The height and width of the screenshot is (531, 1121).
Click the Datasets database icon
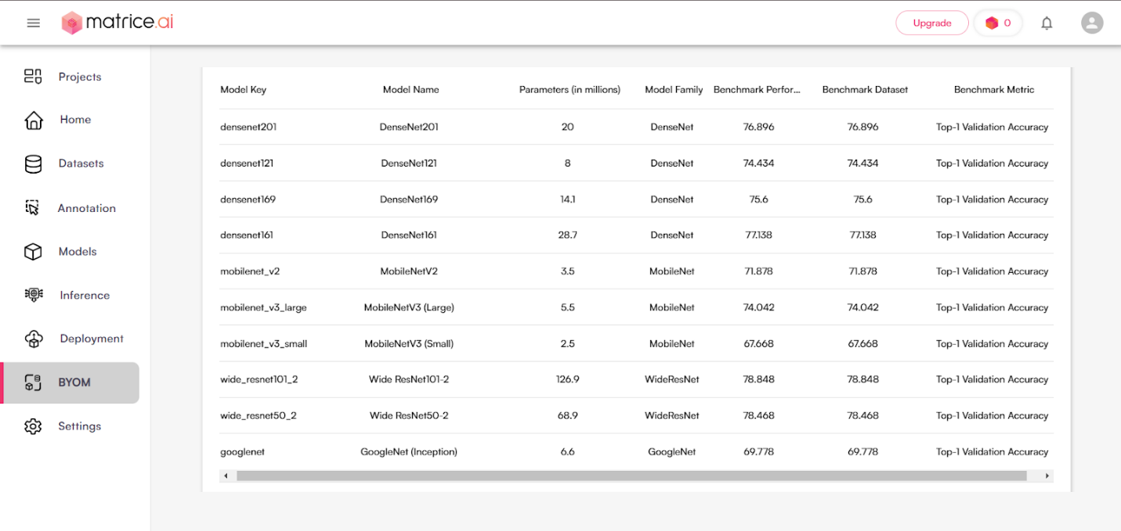pyautogui.click(x=33, y=163)
